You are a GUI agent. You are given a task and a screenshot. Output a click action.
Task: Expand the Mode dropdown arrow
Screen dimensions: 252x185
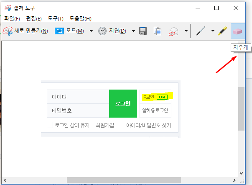[91, 31]
